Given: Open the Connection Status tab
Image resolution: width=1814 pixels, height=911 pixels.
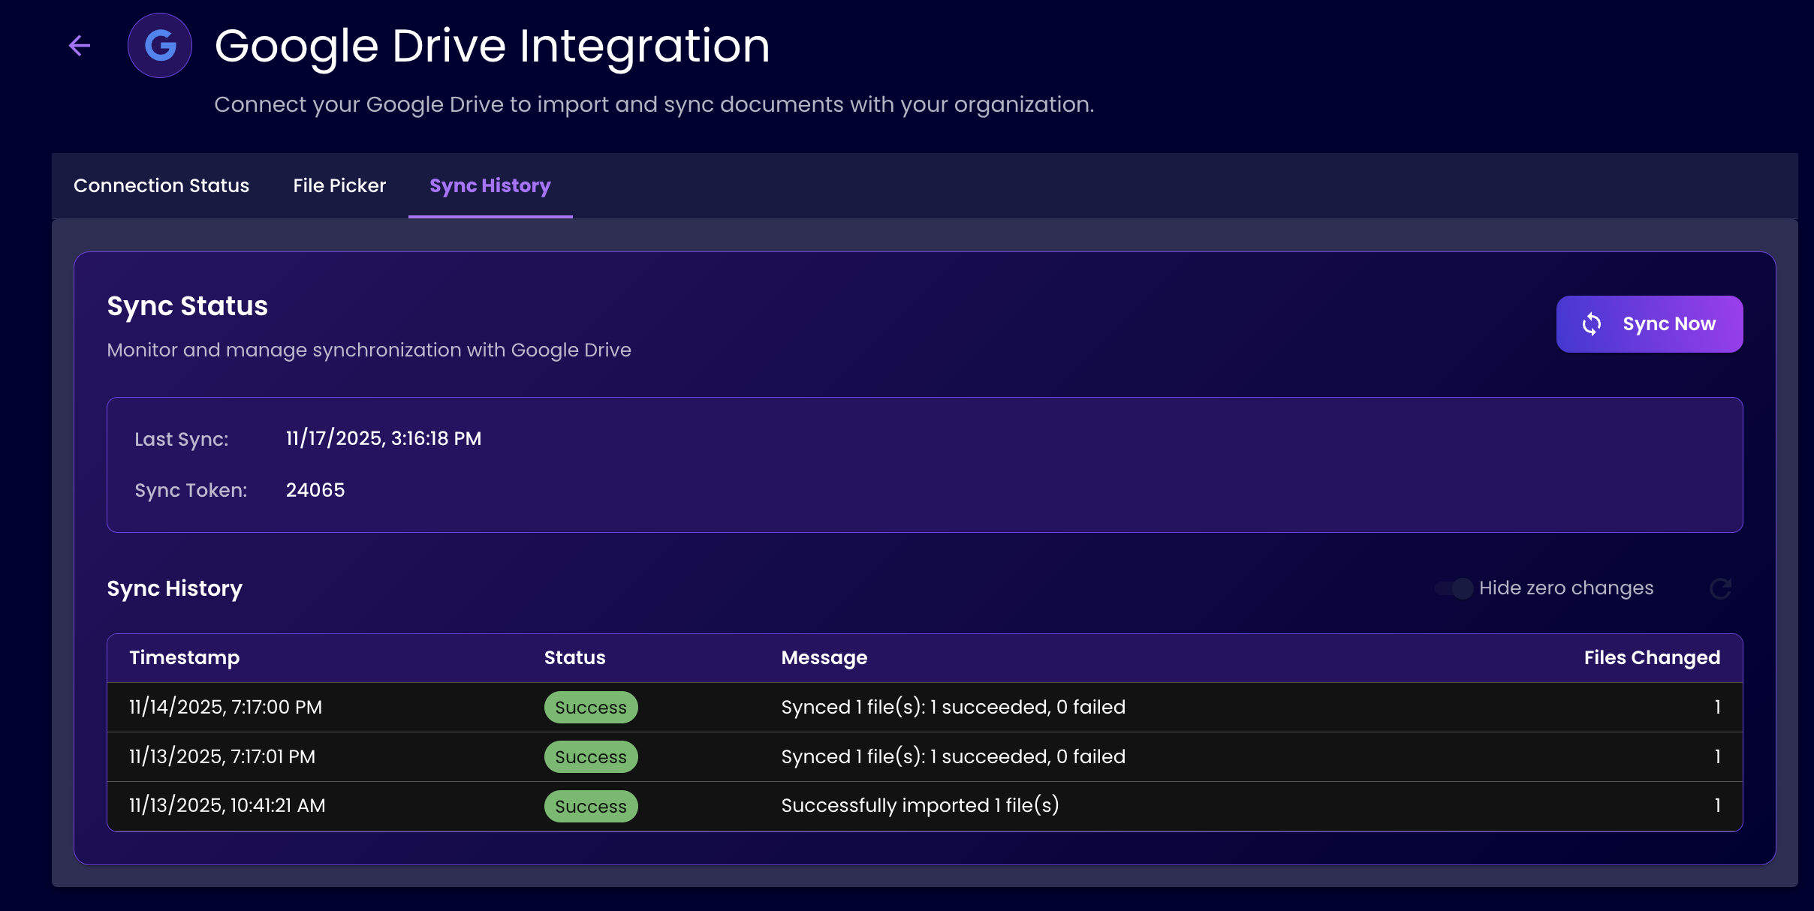Looking at the screenshot, I should click(161, 185).
